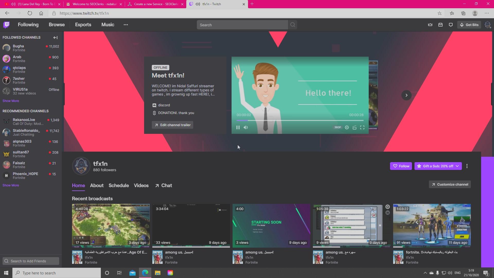Click the search magnifier button

(x=293, y=25)
